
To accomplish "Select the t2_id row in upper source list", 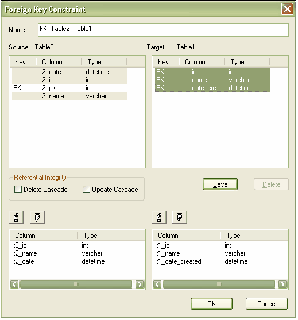I will coord(69,80).
